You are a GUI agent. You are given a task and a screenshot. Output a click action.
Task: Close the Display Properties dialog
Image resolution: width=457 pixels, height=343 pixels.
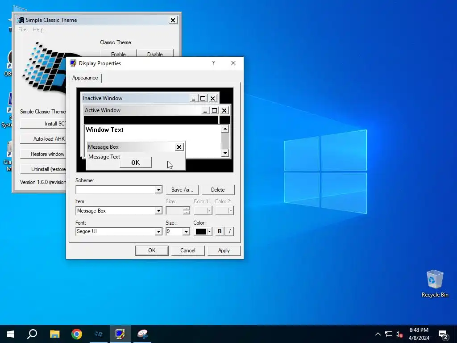click(233, 63)
